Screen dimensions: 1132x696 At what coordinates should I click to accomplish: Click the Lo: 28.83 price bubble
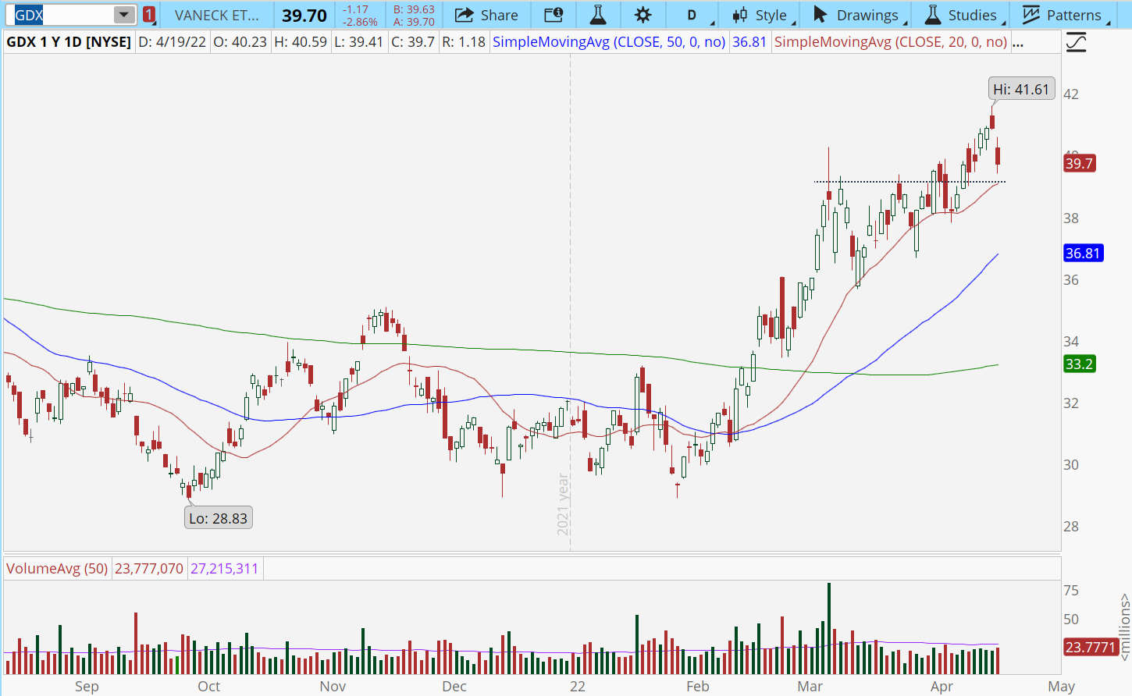coord(219,518)
